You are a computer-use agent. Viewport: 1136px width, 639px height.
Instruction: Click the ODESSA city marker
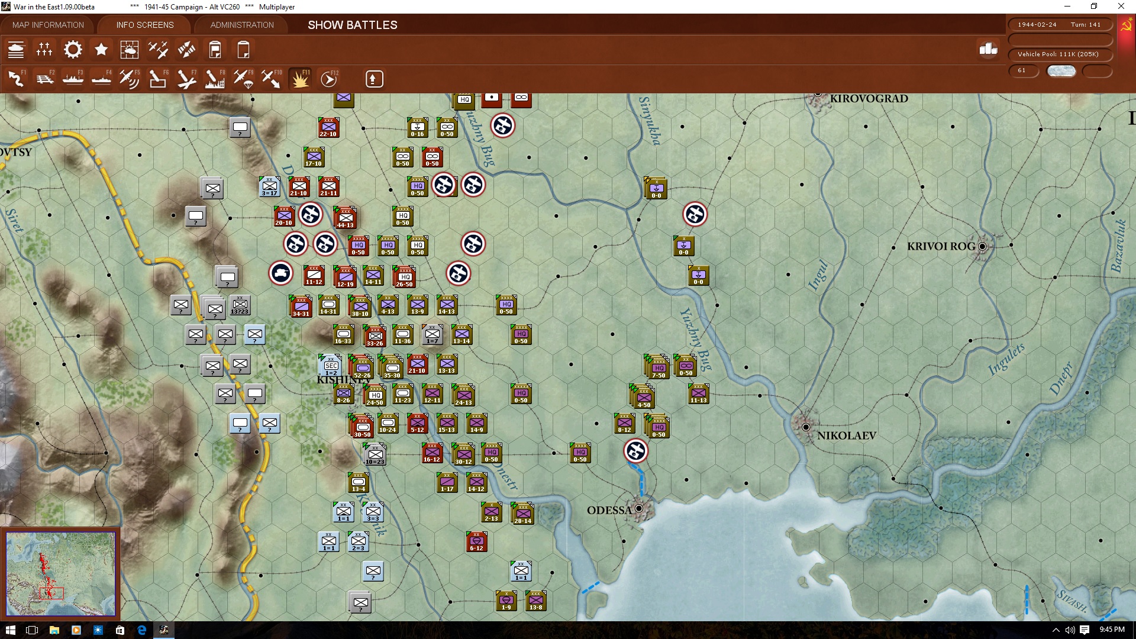tap(639, 508)
